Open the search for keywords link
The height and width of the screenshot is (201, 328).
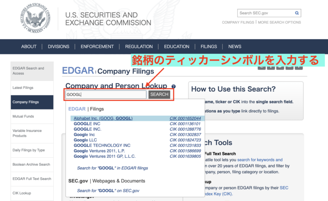point(260,160)
